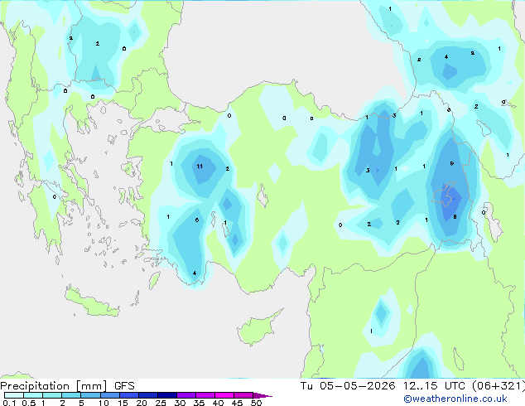Click the 25 to 30 mm legend swatch

point(166,395)
